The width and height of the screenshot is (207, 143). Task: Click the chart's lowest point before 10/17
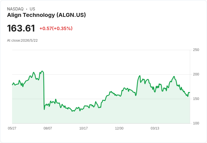click(x=72, y=111)
